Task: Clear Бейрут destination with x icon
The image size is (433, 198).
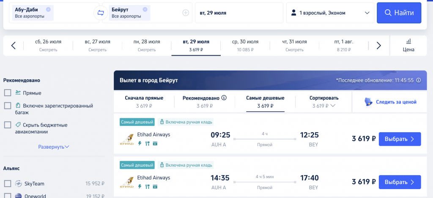Action: (145, 9)
